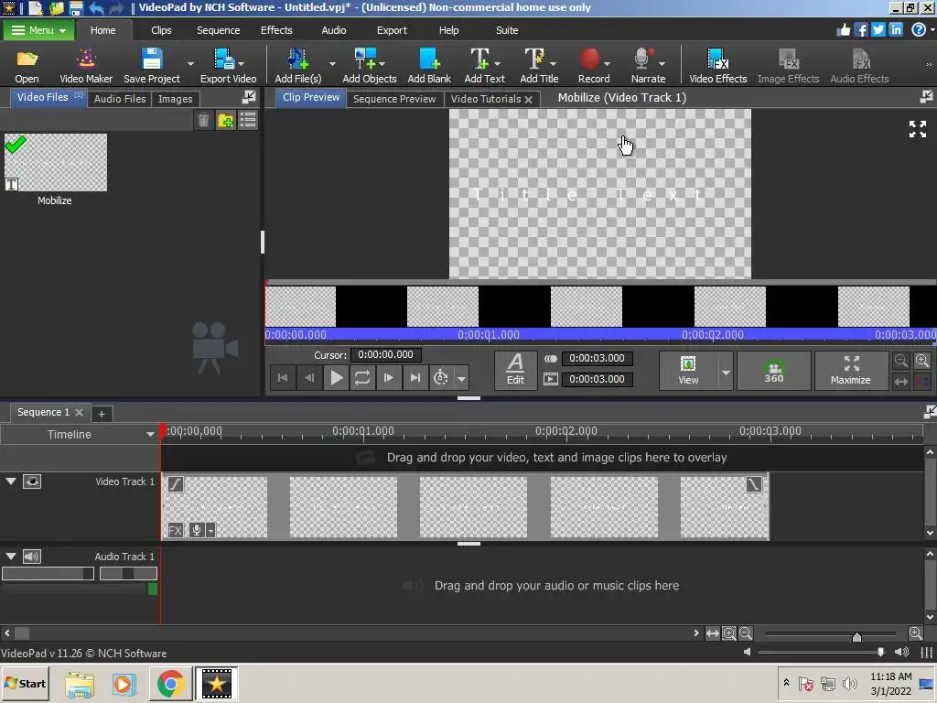Click the Twitter share icon
This screenshot has width=937, height=703.
point(878,29)
